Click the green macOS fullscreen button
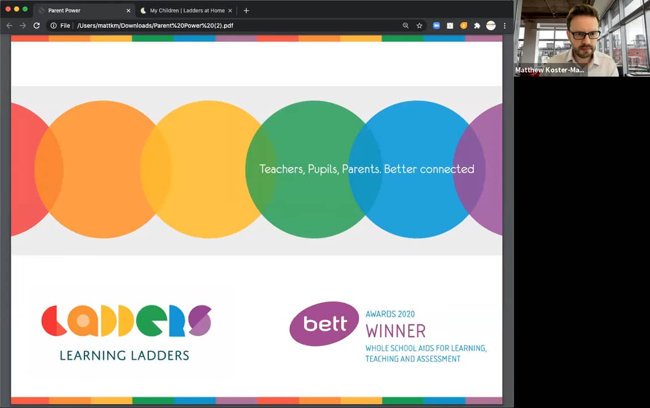Screen dimensions: 650x408 tap(25, 8)
